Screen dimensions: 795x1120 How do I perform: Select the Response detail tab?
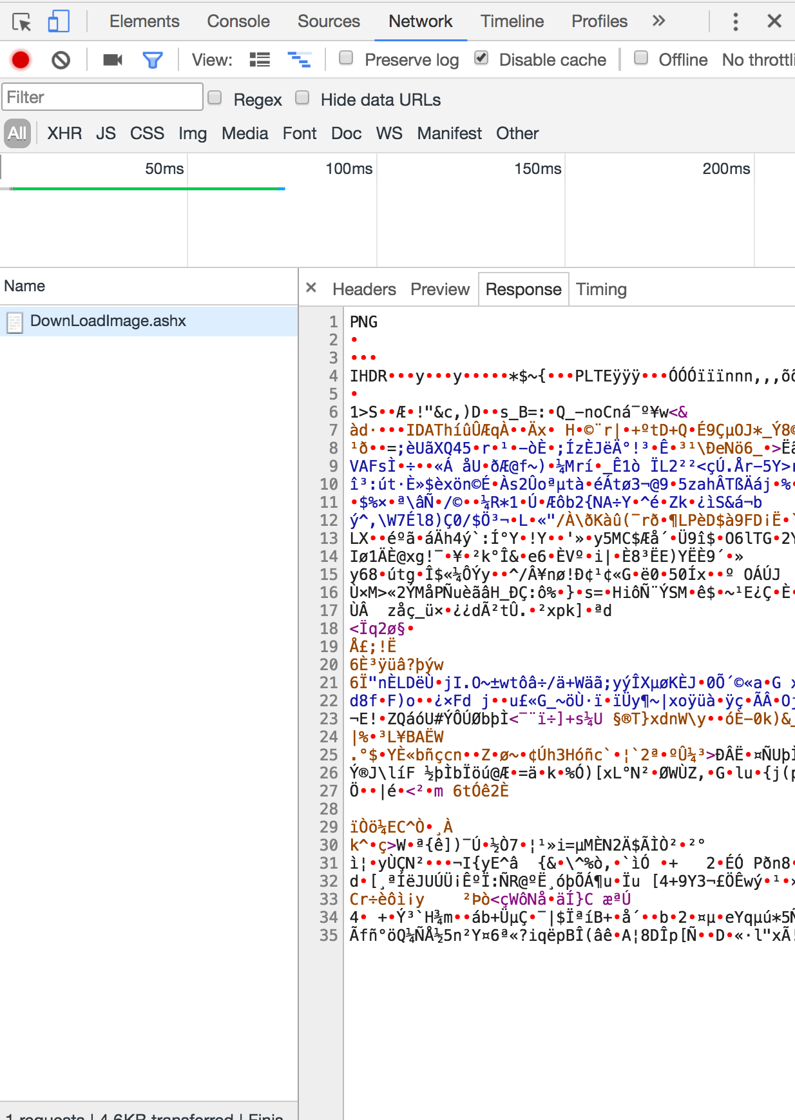[523, 289]
